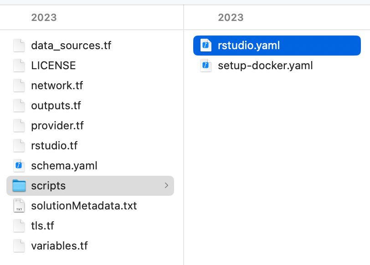Click the schema.yaml file icon
The width and height of the screenshot is (370, 265).
(19, 166)
